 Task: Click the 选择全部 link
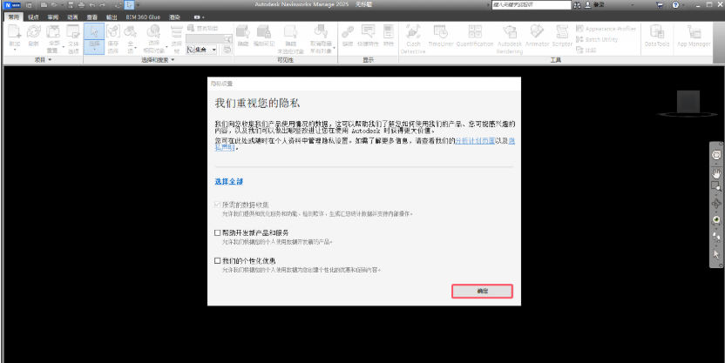point(230,182)
